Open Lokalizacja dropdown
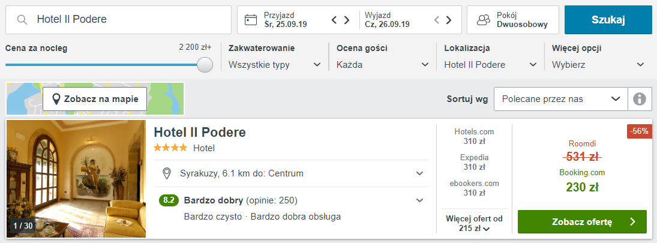The height and width of the screenshot is (243, 657). tap(491, 65)
